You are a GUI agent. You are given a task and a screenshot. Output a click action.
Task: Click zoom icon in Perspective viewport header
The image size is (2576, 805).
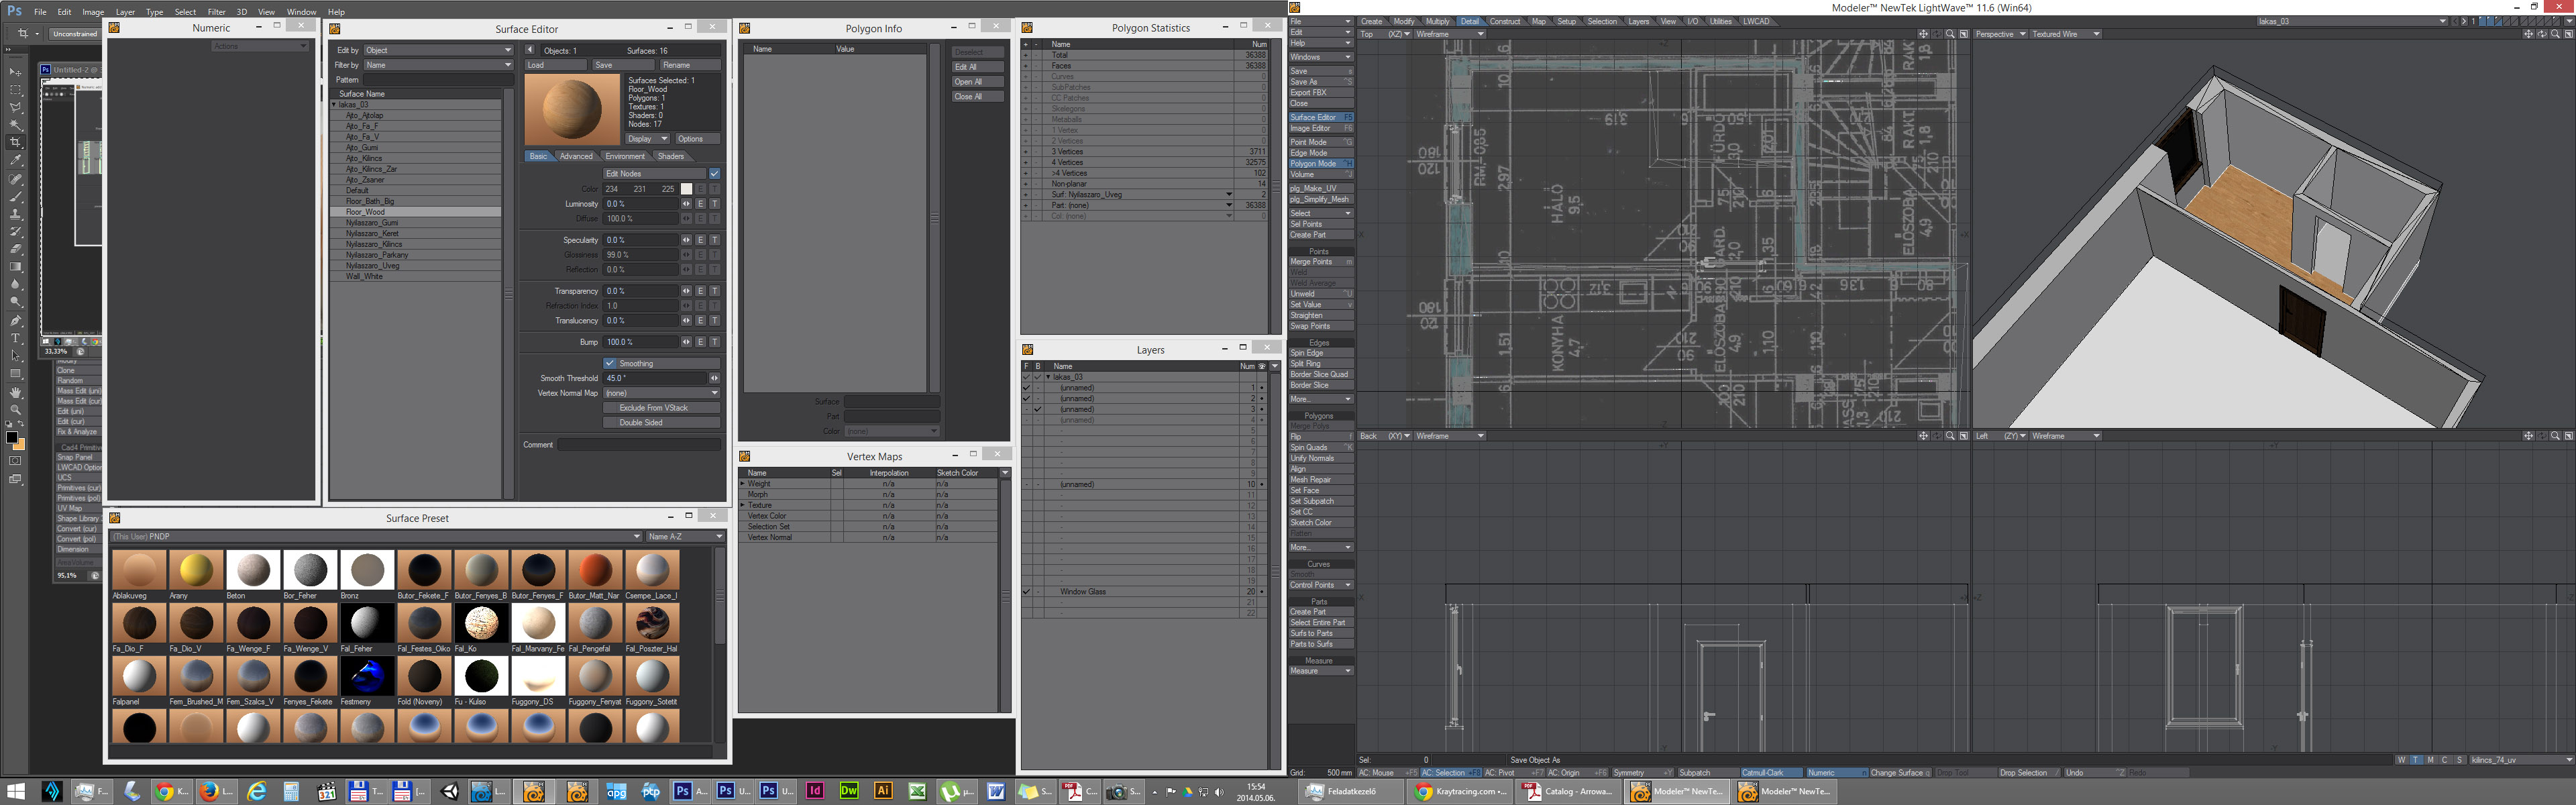point(2555,34)
